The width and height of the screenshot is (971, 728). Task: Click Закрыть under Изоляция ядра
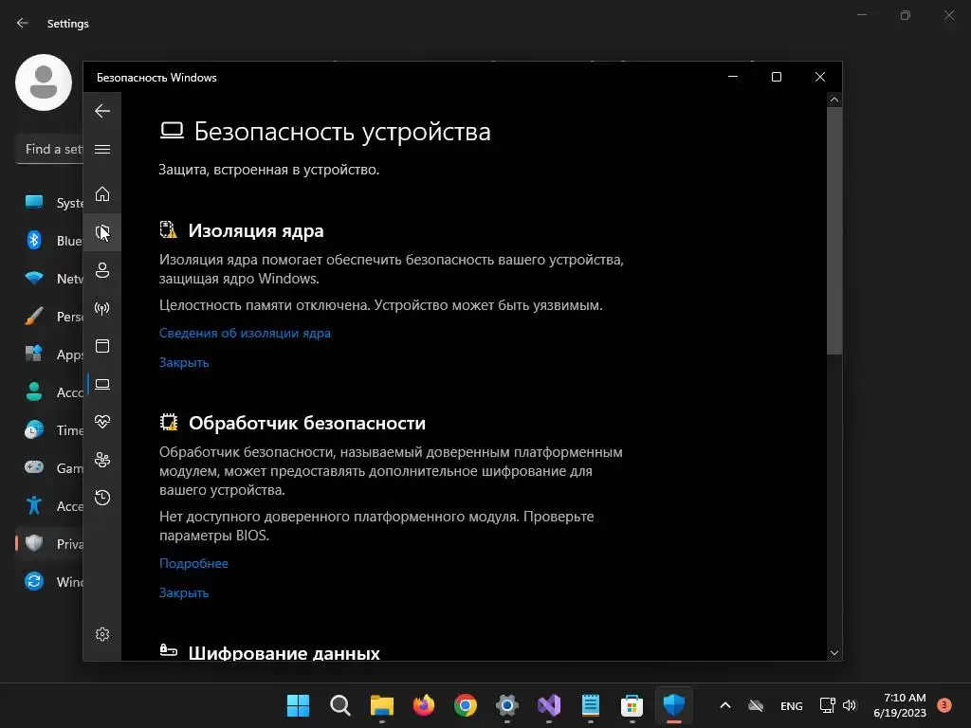tap(184, 362)
